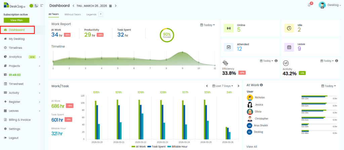The height and width of the screenshot is (150, 344).
Task: Click Nicholas's work progress bar
Action: click(x=314, y=96)
